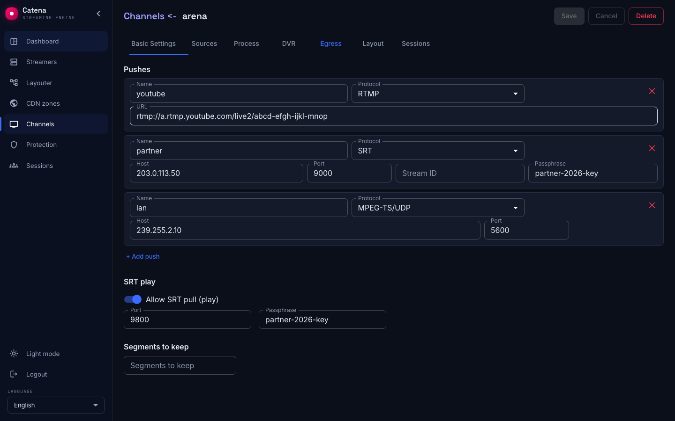Click the Streamers server icon
The image size is (675, 421).
pos(14,62)
